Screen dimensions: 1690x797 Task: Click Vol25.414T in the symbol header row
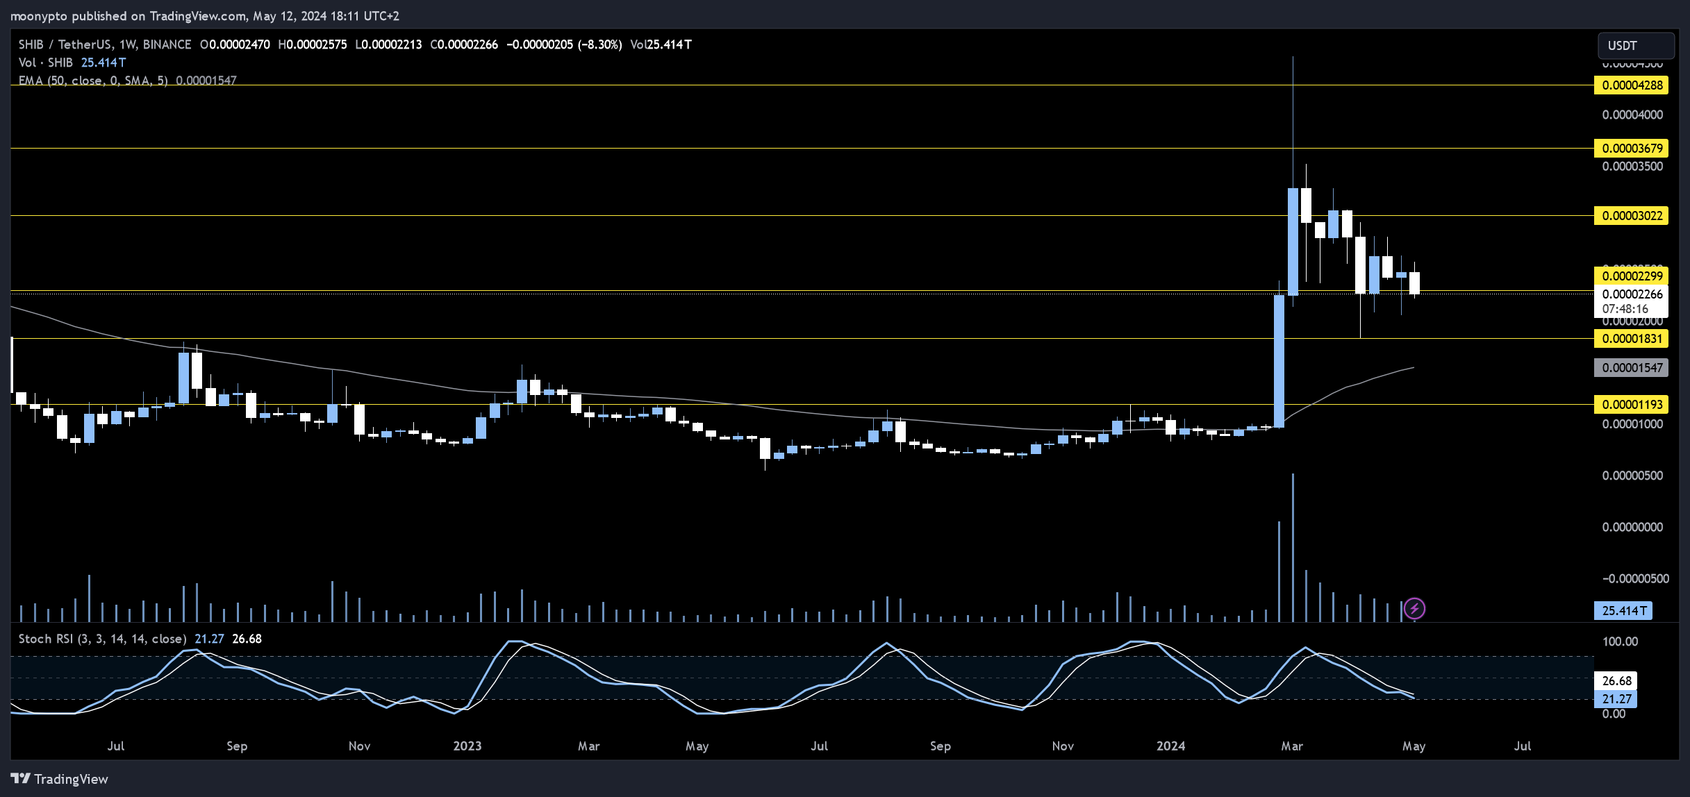pos(661,44)
